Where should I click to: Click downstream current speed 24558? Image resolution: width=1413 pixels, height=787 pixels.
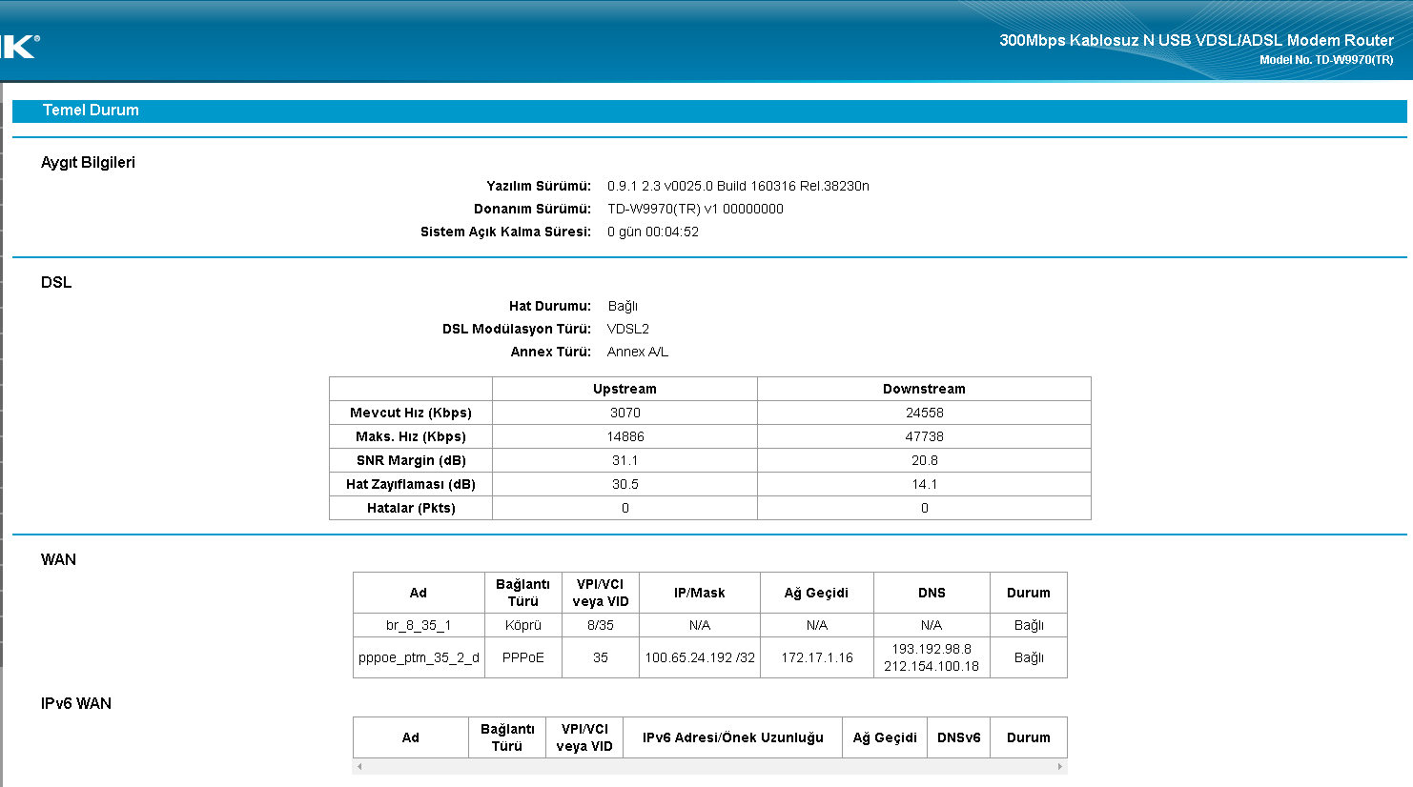(x=925, y=413)
